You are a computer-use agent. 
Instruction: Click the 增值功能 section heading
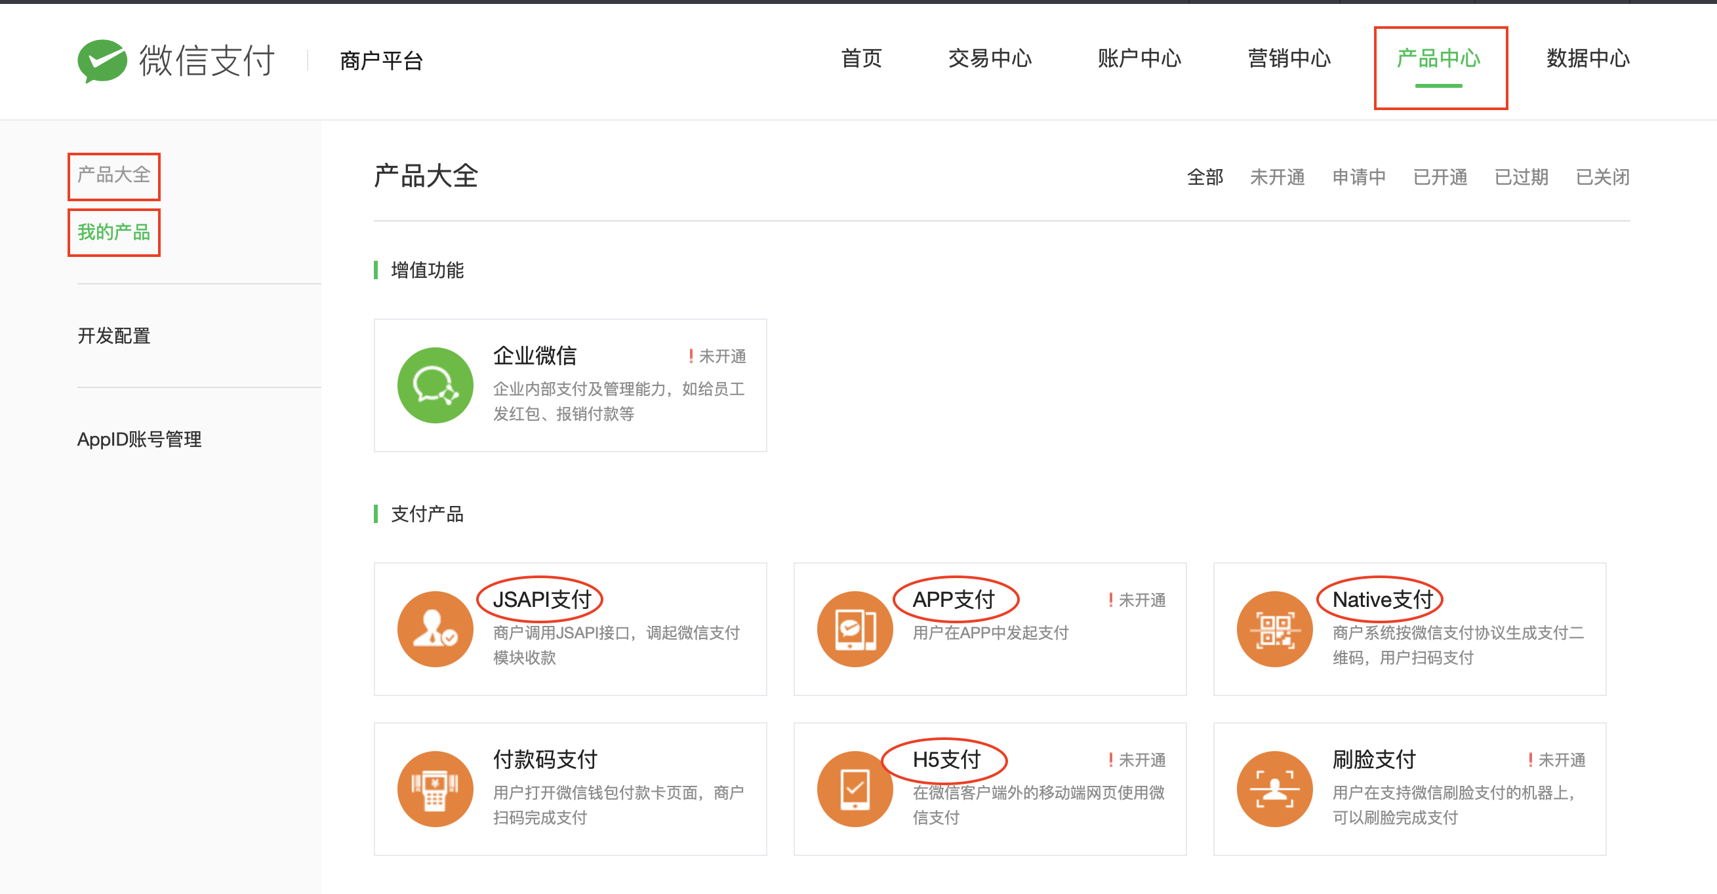click(427, 271)
